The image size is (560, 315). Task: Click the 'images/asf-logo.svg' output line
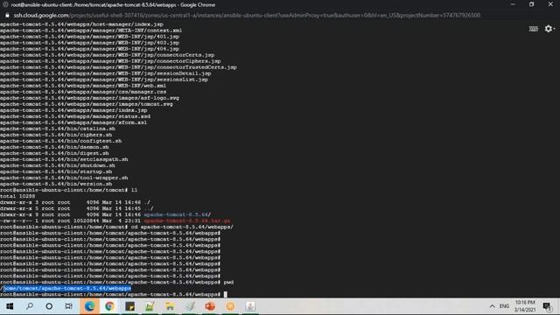[x=89, y=97]
